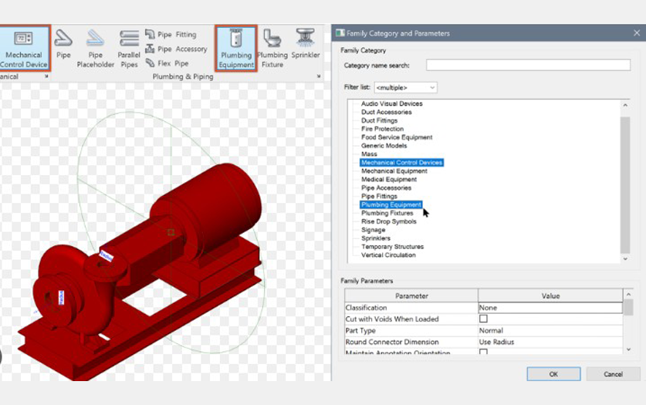This screenshot has height=405, width=646.
Task: Click the Plumbing Equipment ribbon button
Action: 236,48
